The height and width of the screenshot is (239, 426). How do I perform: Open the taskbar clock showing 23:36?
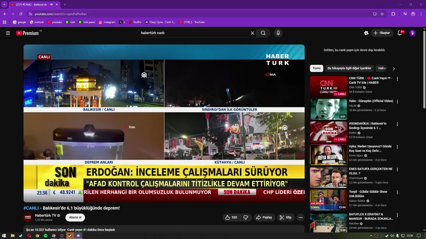click(410, 236)
